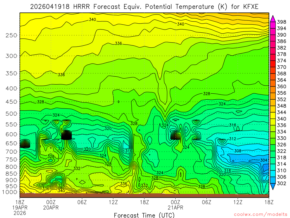Image resolution: width=290 pixels, height=218 pixels.
Task: Click the 334 colorbar value
Action: click(282, 132)
